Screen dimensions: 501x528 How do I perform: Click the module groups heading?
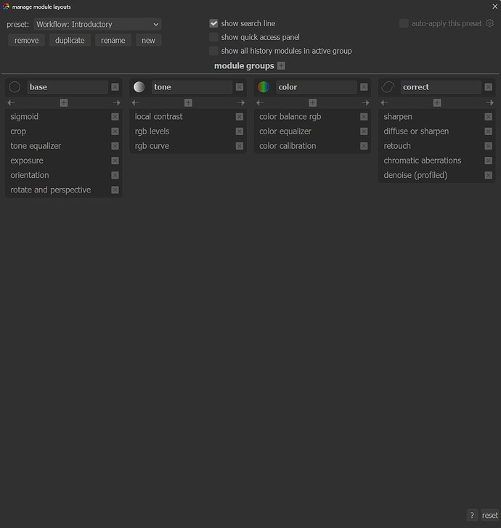244,65
